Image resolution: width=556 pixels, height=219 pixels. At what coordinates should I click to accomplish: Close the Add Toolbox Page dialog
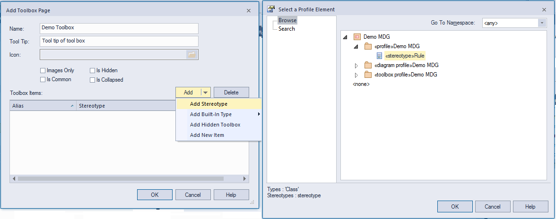(x=249, y=10)
